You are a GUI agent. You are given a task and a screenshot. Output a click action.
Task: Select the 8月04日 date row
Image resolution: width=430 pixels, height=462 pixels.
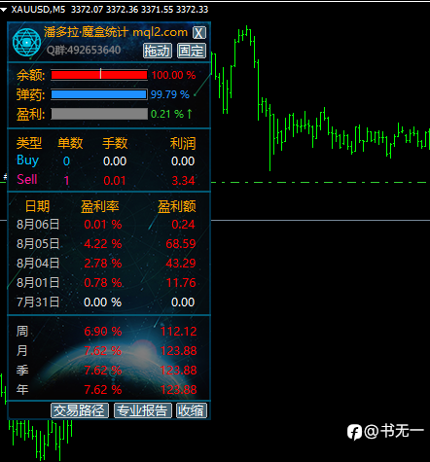[x=38, y=264]
